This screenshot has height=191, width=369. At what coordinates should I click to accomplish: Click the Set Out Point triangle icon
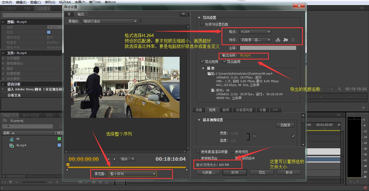pos(114,159)
